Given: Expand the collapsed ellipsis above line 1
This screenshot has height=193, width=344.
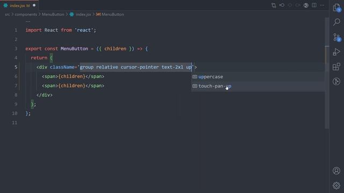Looking at the screenshot, I should (28, 21).
